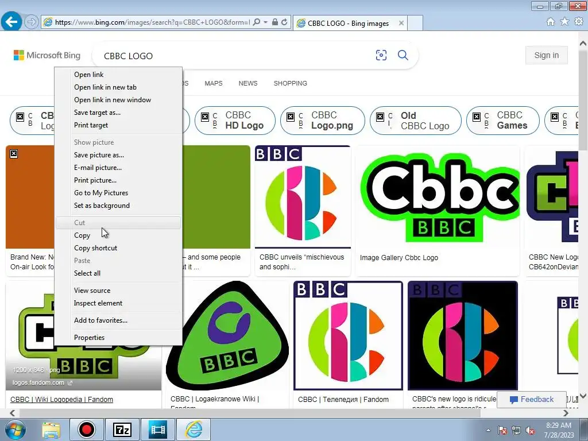Open CBBC | Wiki Logopedia | Fandom link
The image size is (588, 441).
click(61, 400)
